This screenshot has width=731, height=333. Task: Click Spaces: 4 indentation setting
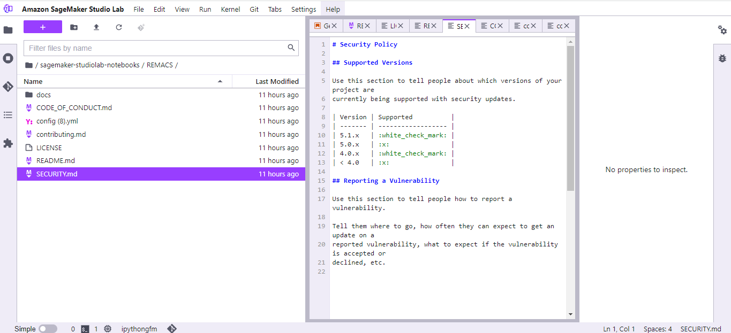658,329
